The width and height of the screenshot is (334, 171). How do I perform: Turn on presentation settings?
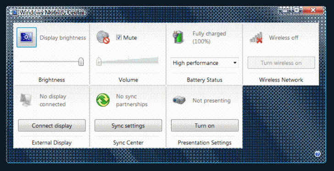coord(205,126)
